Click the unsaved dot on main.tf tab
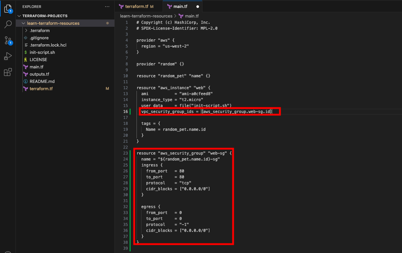 (x=198, y=6)
